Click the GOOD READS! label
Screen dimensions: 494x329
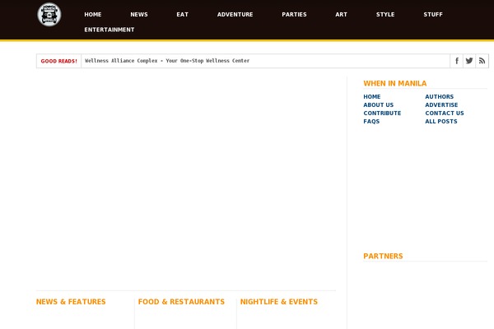(59, 61)
